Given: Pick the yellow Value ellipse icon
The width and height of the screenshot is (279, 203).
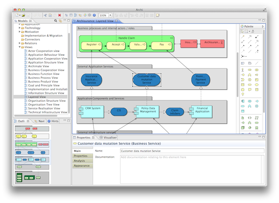Looking at the screenshot, I should [256, 85].
